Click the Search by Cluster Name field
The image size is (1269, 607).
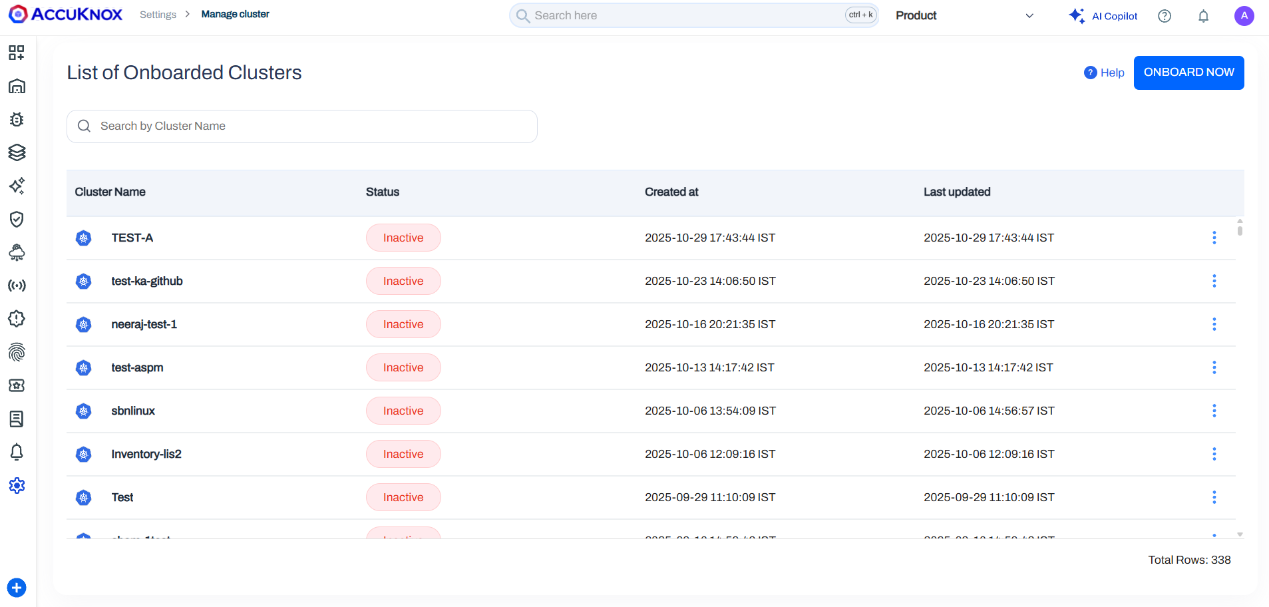[301, 126]
